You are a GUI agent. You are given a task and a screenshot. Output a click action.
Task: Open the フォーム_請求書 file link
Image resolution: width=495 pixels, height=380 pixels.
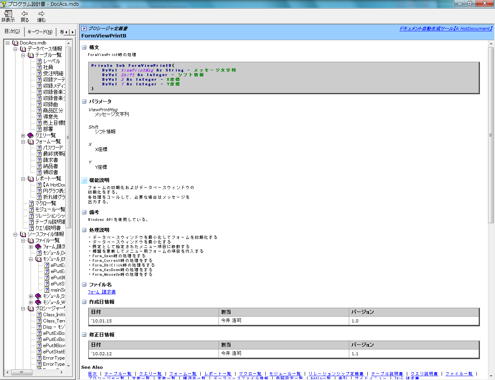[102, 292]
